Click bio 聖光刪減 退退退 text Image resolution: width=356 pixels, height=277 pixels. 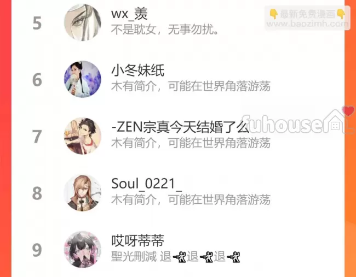tap(175, 257)
